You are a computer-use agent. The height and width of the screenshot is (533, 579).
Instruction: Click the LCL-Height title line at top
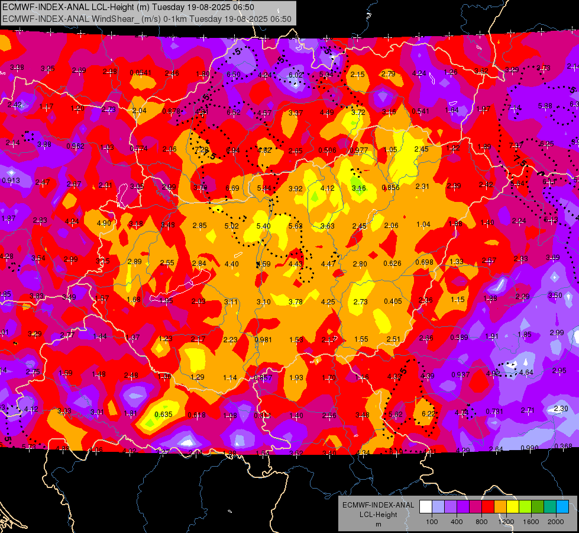tap(128, 7)
